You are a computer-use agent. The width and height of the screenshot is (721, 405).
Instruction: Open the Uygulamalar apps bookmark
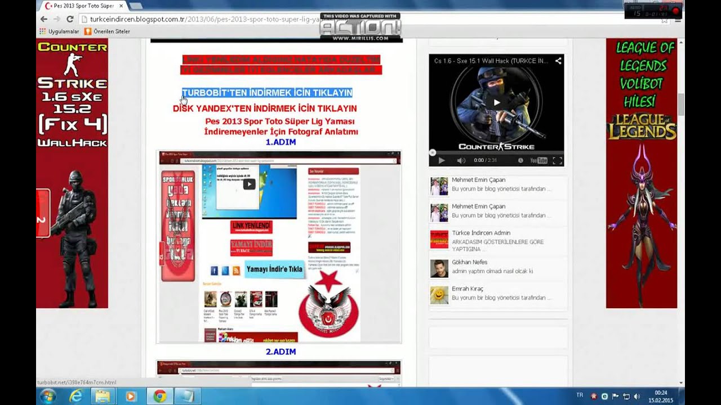pos(59,31)
